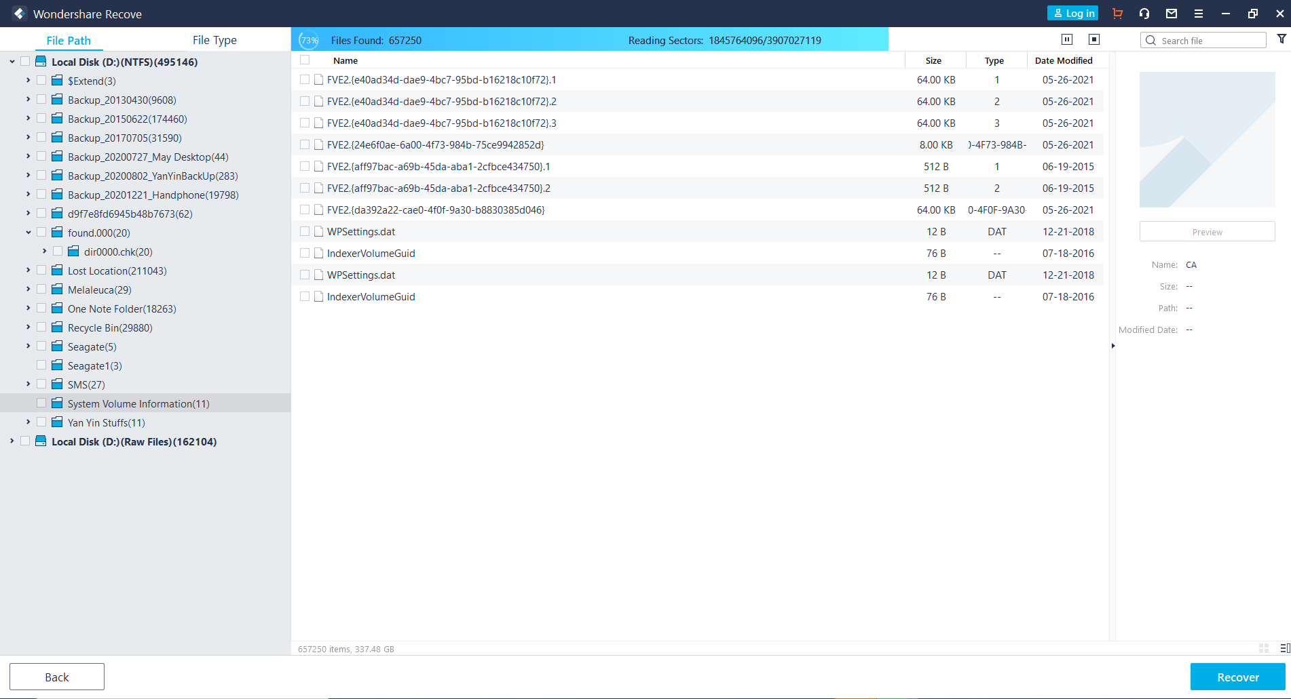Click Local Disk (D:)(Raw Files) drive icon
This screenshot has width=1291, height=699.
41,441
